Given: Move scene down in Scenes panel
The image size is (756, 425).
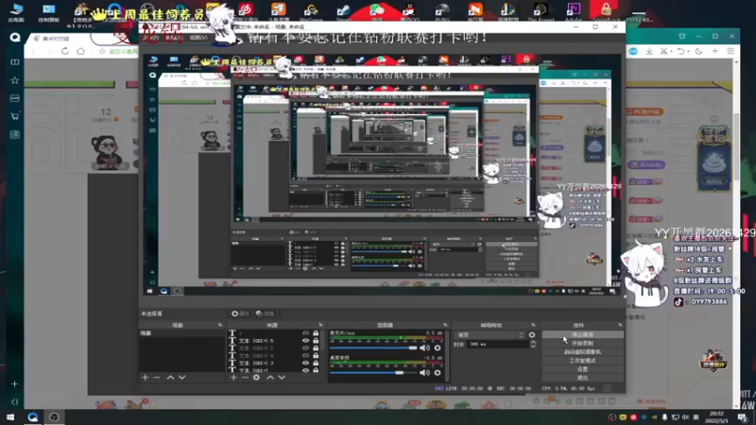Looking at the screenshot, I should coord(181,378).
